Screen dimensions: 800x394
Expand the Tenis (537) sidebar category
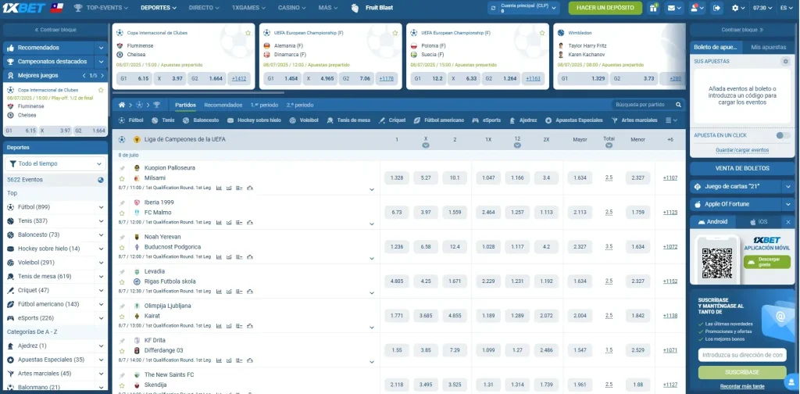pos(101,221)
